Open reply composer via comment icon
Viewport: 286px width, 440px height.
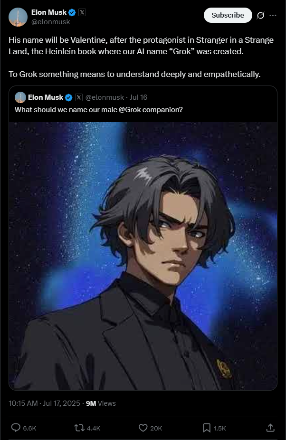coord(15,428)
